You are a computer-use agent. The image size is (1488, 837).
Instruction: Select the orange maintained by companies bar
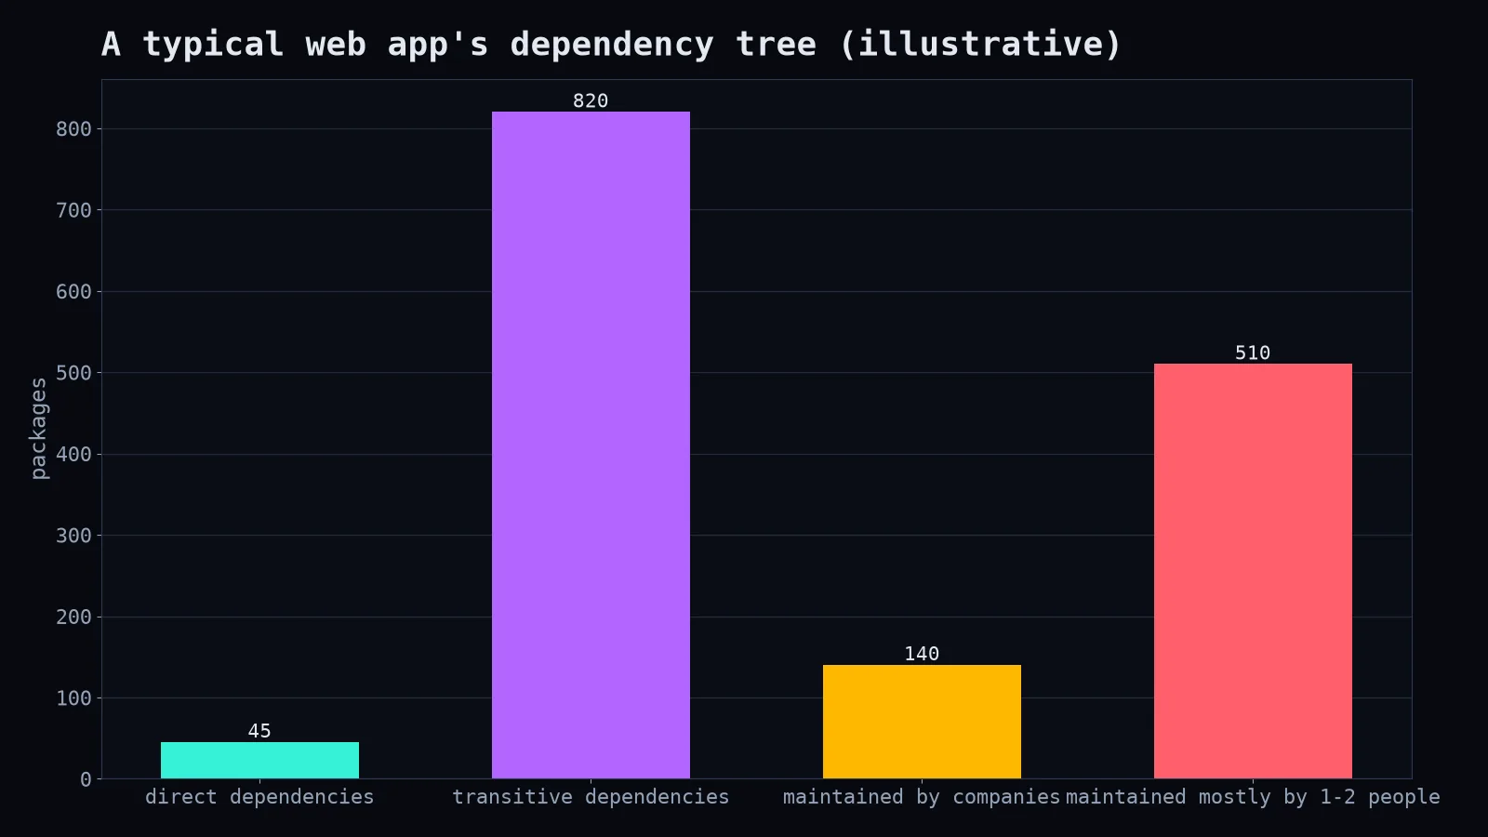[922, 722]
